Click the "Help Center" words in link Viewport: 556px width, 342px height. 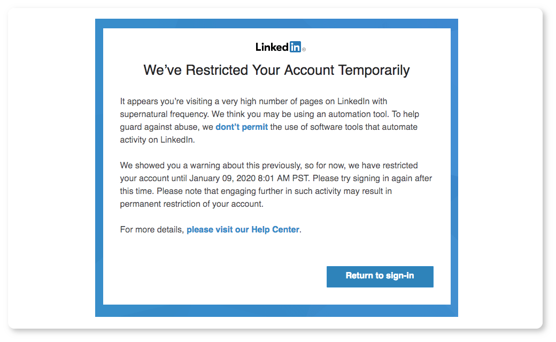(275, 230)
